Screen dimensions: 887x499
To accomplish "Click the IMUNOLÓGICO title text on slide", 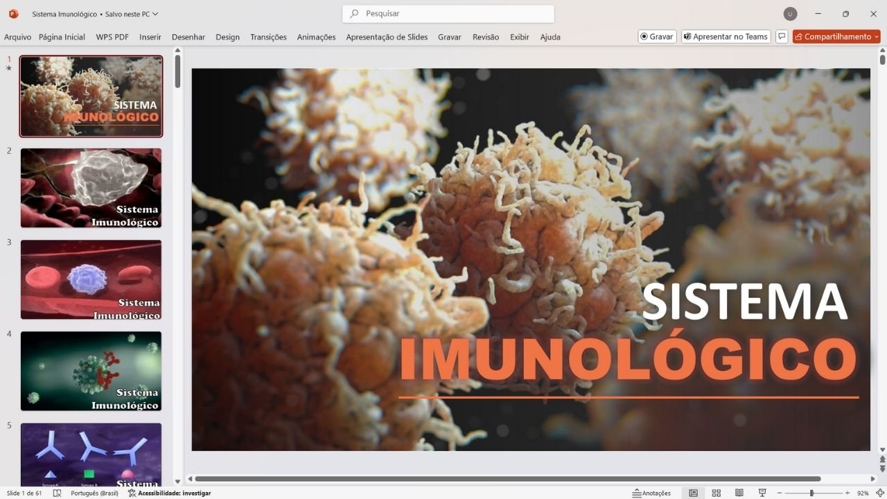I will coord(628,359).
